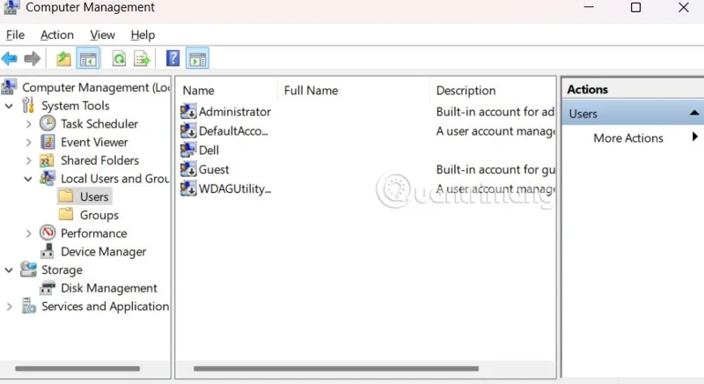Expand the Shared Folders node
Viewport: 704px width, 384px height.
[x=28, y=161]
